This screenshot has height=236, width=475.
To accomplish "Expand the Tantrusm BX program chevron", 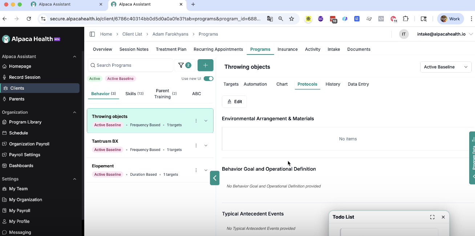I will [x=206, y=146].
